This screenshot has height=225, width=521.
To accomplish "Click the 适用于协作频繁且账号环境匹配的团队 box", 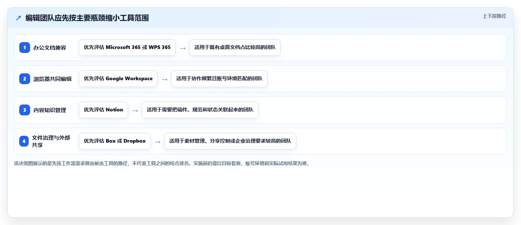I will [219, 79].
